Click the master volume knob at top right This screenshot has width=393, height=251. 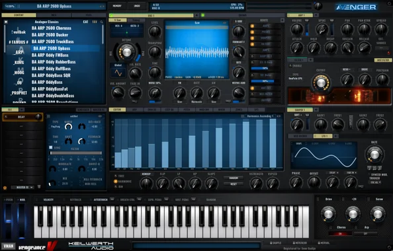pyautogui.click(x=318, y=6)
